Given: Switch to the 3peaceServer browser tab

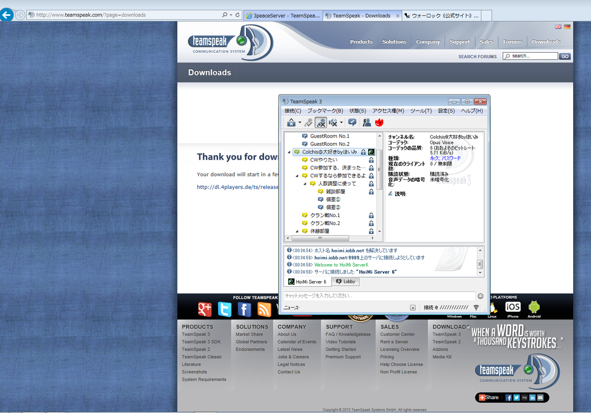Looking at the screenshot, I should (283, 15).
